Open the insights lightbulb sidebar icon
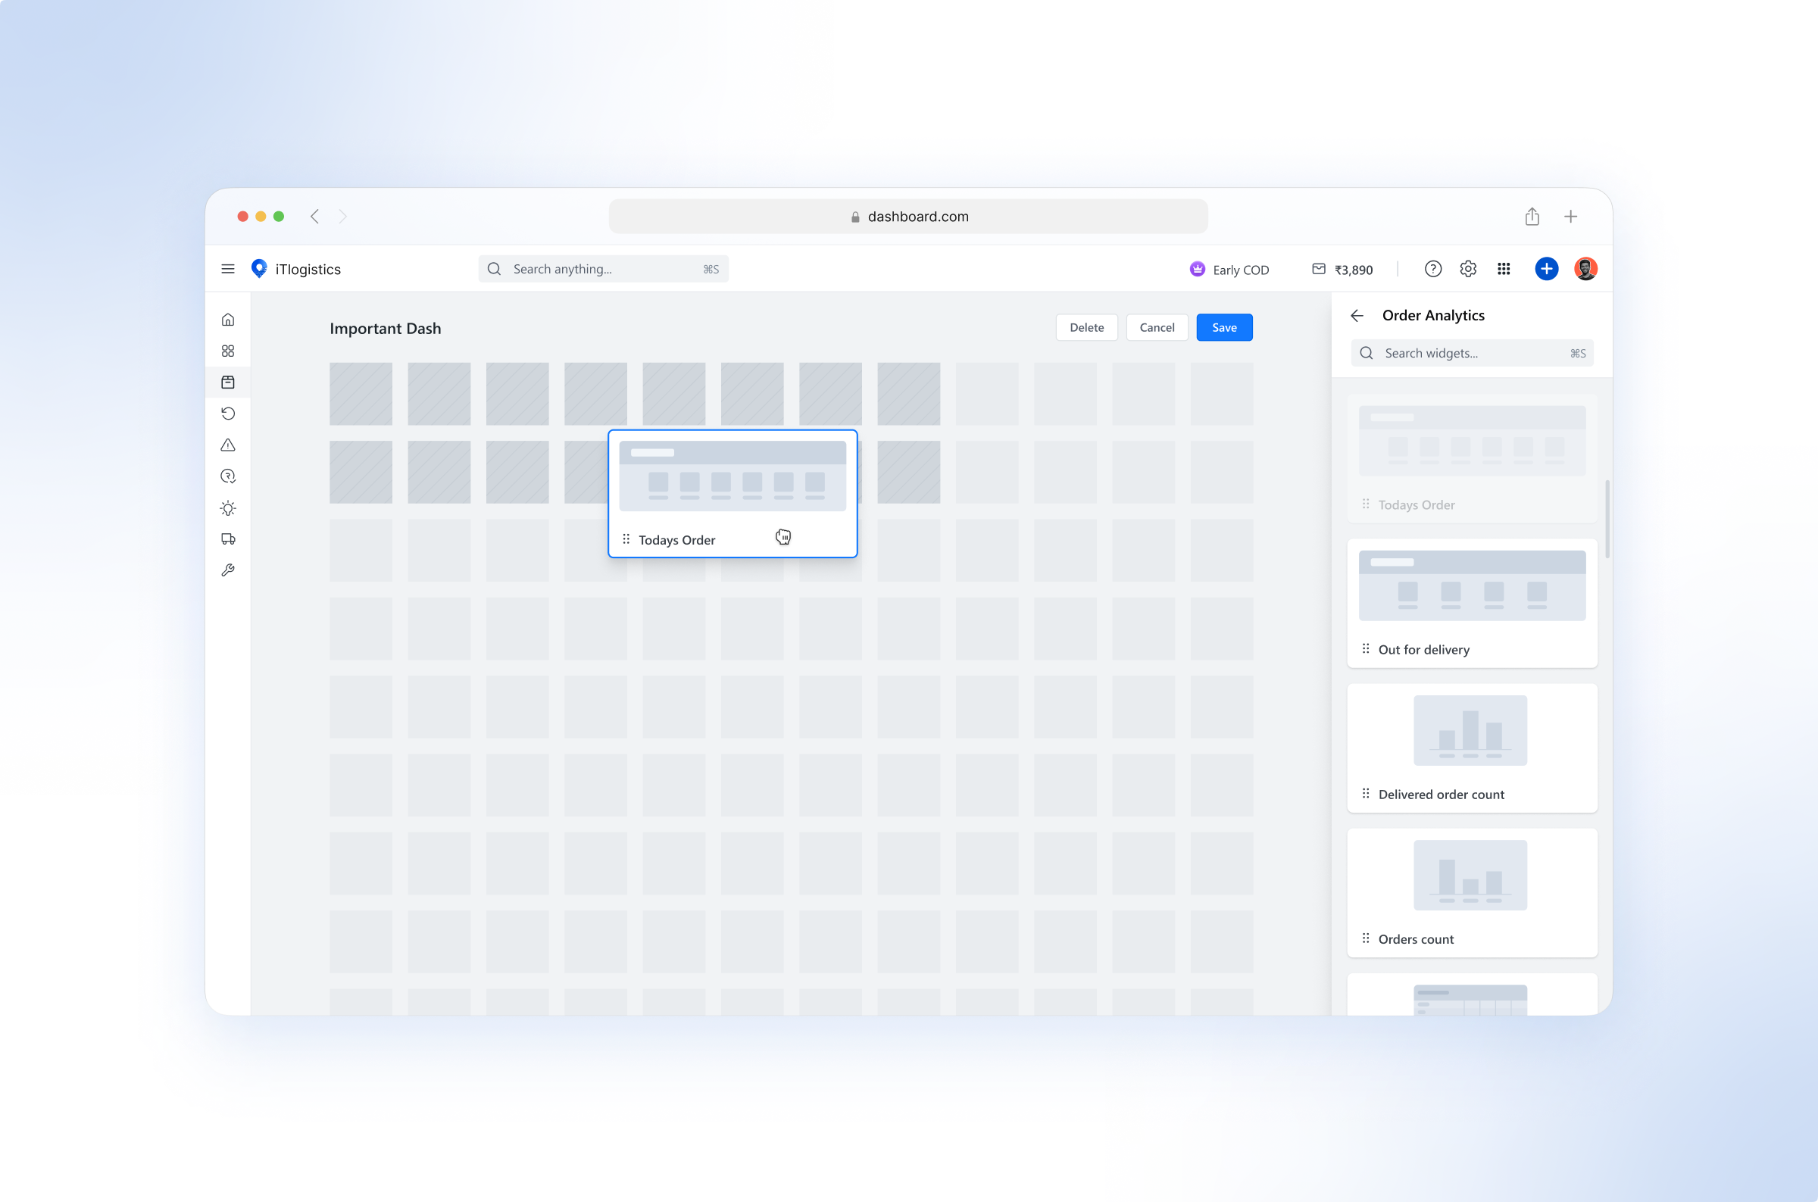 228,507
